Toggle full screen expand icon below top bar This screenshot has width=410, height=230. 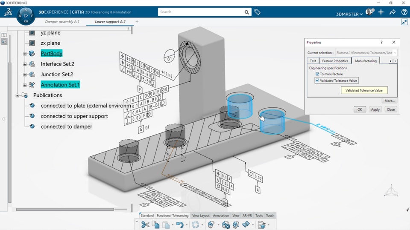[x=404, y=22]
